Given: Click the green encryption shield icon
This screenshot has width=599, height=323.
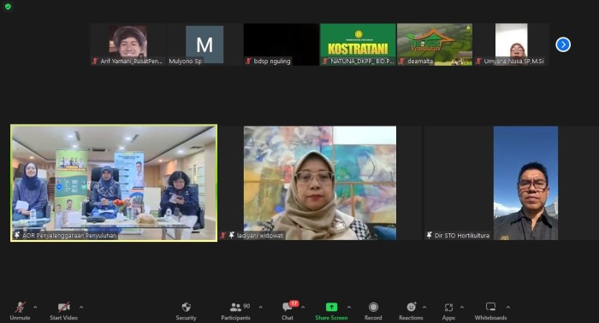Looking at the screenshot, I should [8, 7].
